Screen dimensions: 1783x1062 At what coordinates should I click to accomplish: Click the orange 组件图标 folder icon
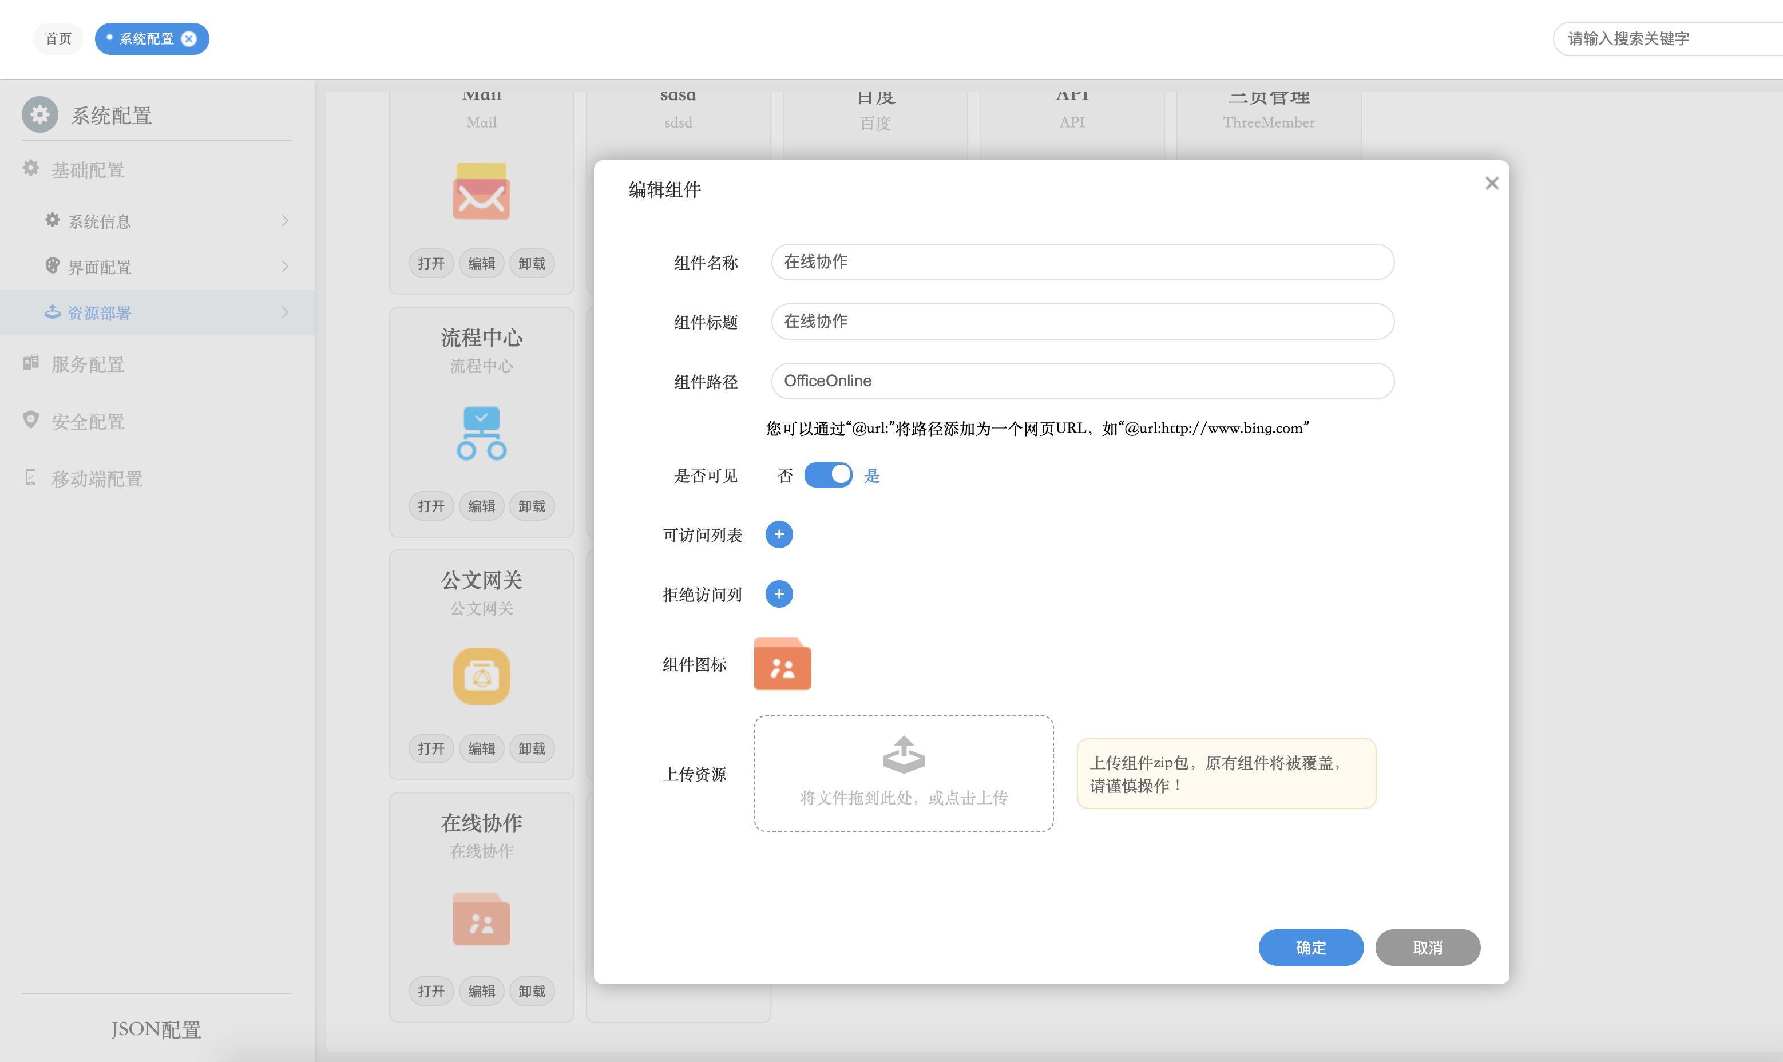click(x=782, y=664)
